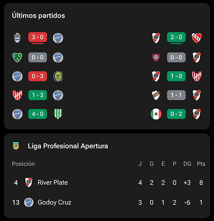214x221 pixels.
Task: Open the green 2 - 0 match result
Action: 176,37
